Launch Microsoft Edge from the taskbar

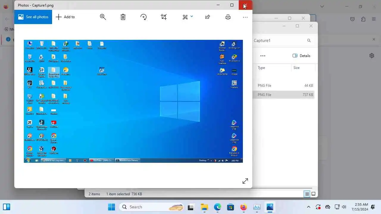(217, 207)
